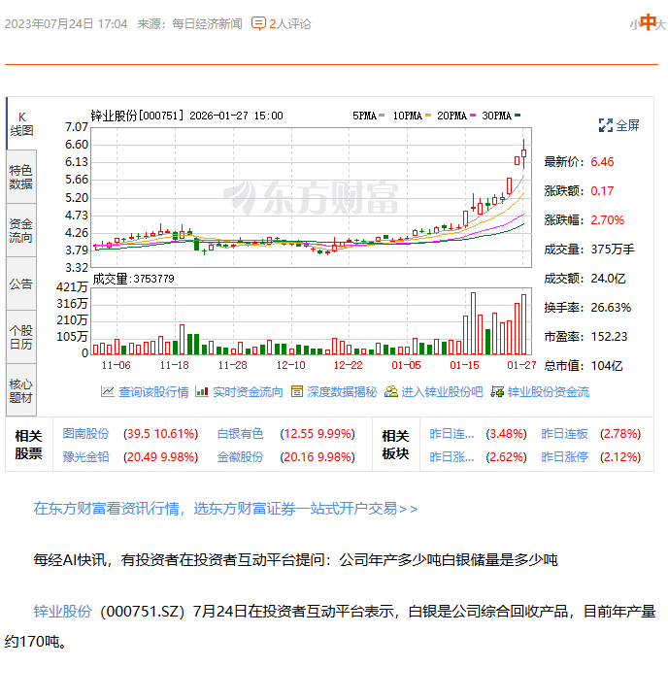Screen dimensions: 668x700
Task: Open 查询该股行情 link
Action: (x=153, y=392)
